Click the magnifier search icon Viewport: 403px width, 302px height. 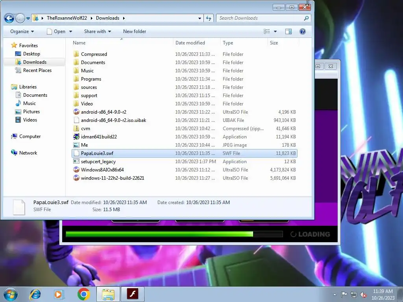[306, 18]
